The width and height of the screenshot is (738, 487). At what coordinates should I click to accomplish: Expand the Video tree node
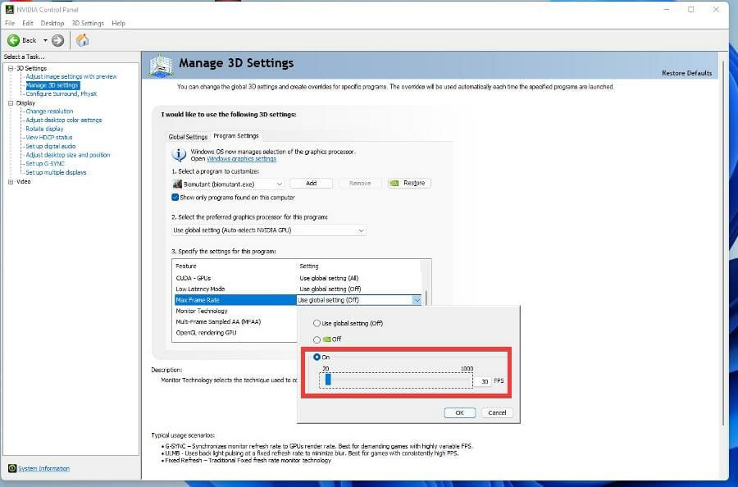click(x=11, y=182)
